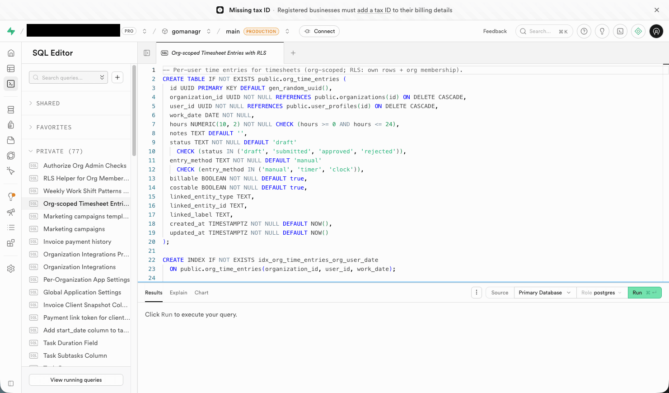The width and height of the screenshot is (669, 393).
Task: Open the gomanagr project switcher chevrons
Action: click(209, 31)
